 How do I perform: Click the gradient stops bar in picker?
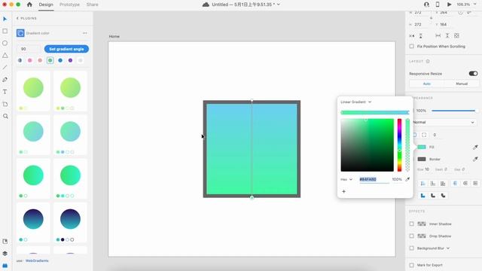coord(375,112)
